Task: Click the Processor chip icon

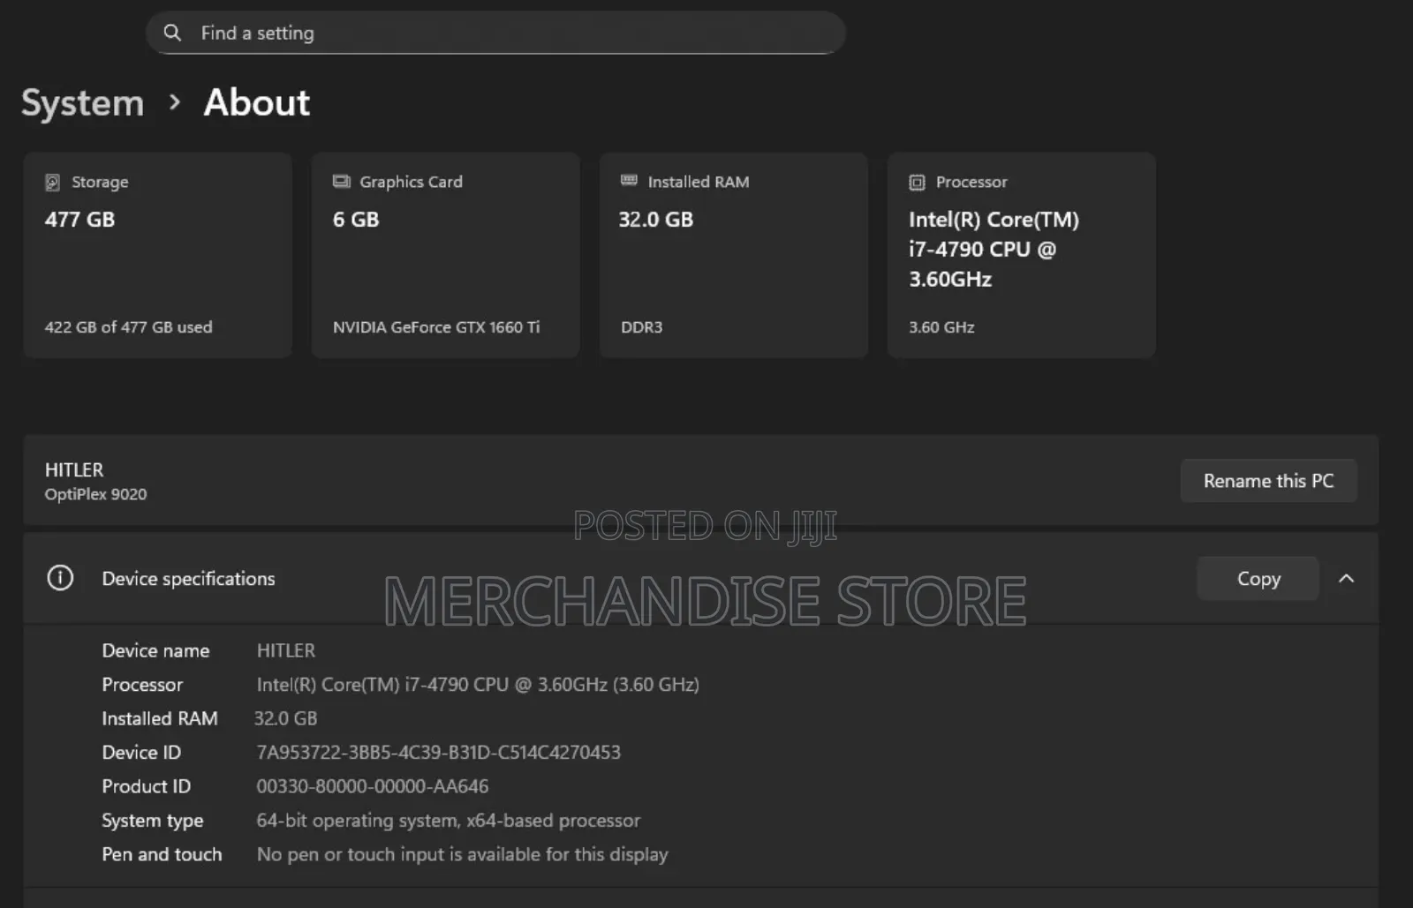Action: (917, 182)
